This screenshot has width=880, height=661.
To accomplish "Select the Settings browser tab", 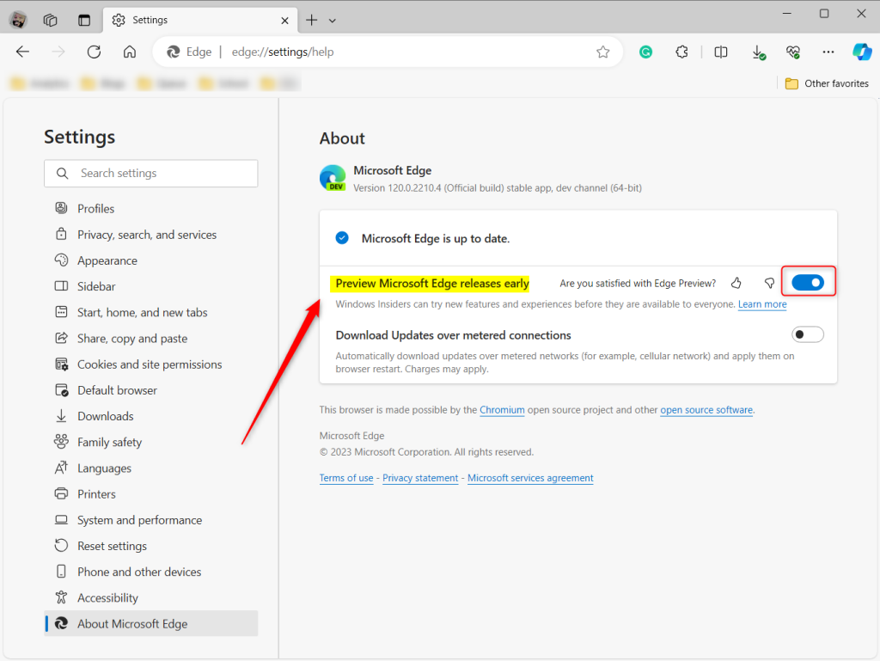I will 200,21.
